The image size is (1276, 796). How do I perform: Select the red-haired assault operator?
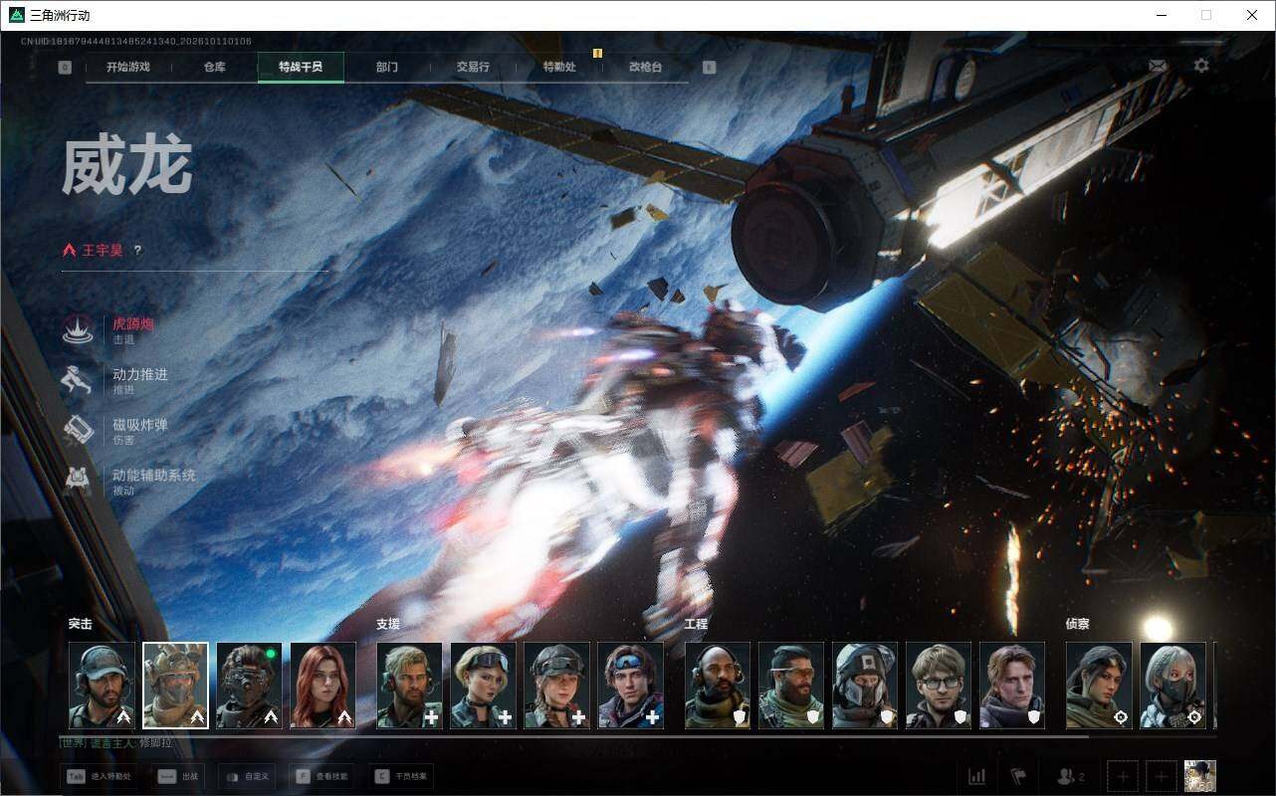[322, 686]
